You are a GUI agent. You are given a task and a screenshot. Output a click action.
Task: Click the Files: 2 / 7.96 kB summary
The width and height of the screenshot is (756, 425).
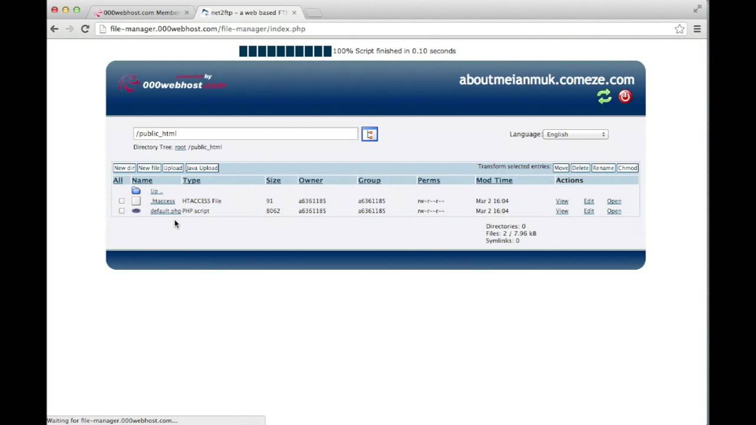[511, 233]
